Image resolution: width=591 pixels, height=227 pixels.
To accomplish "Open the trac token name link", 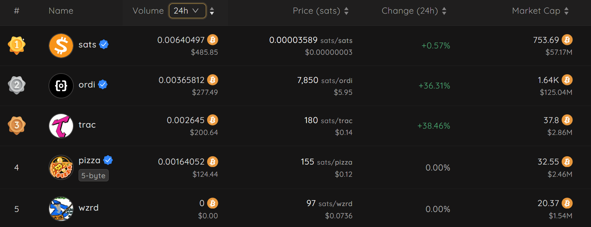I will coord(87,125).
